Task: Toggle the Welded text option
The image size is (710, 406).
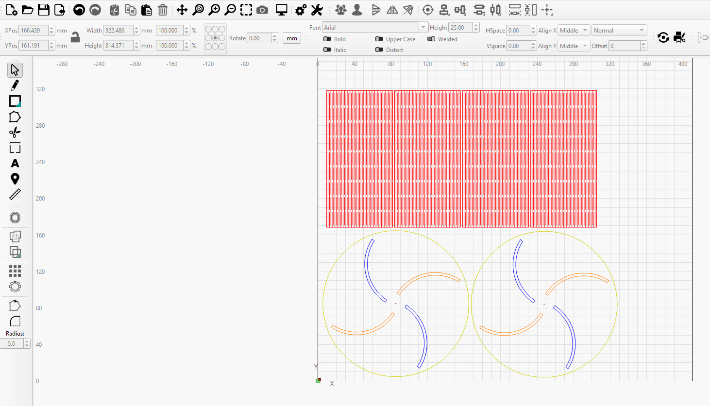Action: [431, 39]
